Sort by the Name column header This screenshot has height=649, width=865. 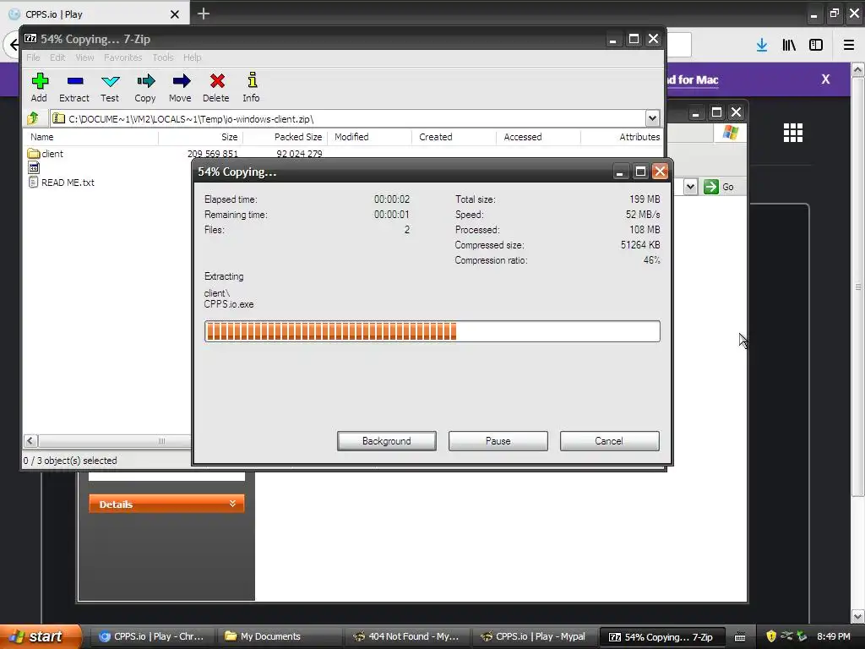pyautogui.click(x=91, y=137)
